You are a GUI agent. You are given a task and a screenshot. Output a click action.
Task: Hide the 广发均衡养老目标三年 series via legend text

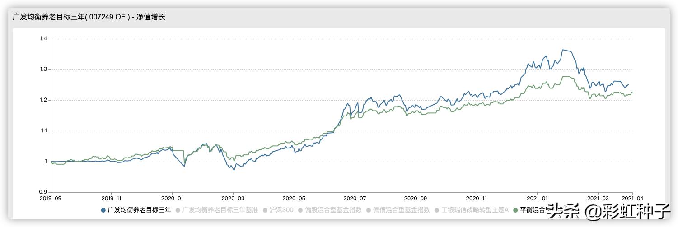click(139, 210)
